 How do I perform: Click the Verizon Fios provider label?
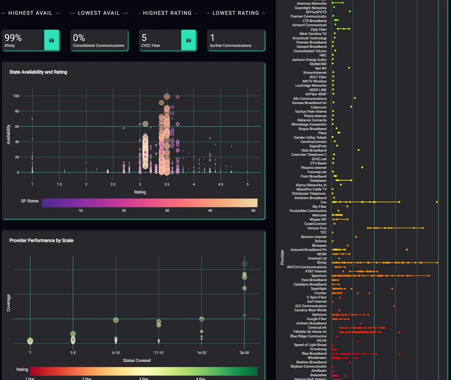click(317, 228)
